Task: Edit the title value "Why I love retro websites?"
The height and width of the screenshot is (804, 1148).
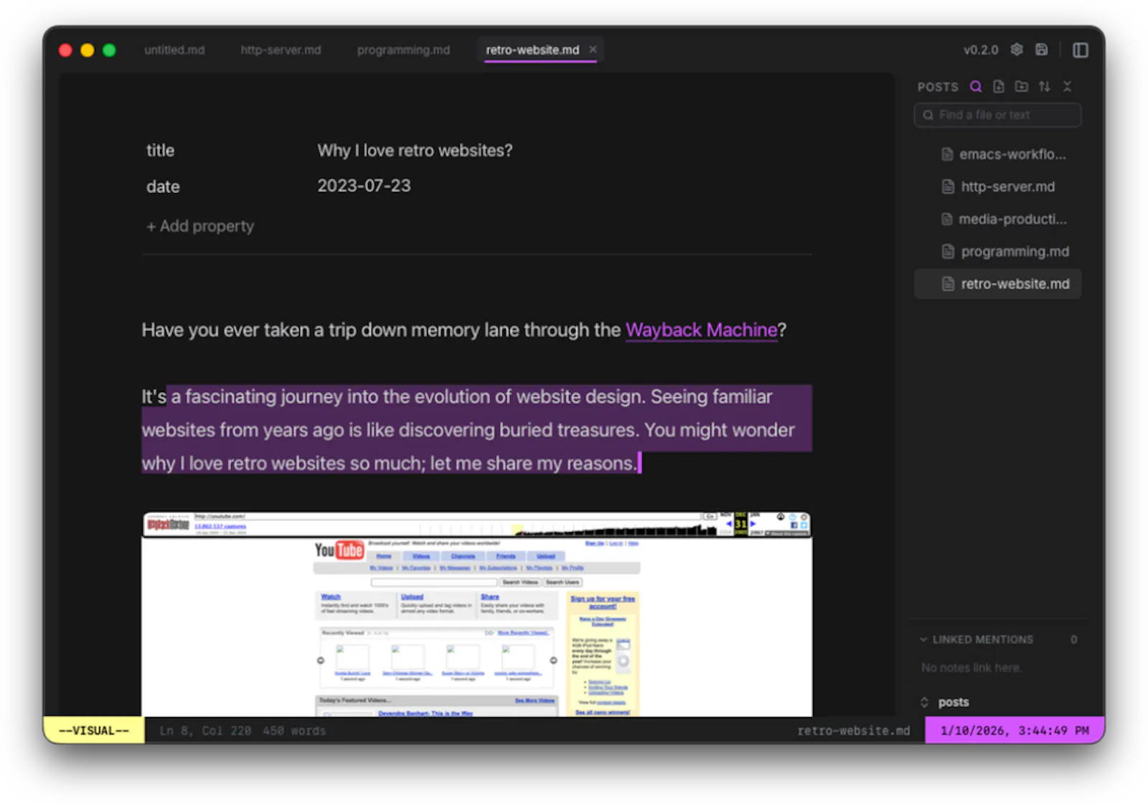Action: click(415, 151)
